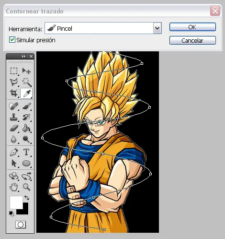Close the toolbox panel
Image resolution: width=225 pixels, height=239 pixels.
(31, 56)
